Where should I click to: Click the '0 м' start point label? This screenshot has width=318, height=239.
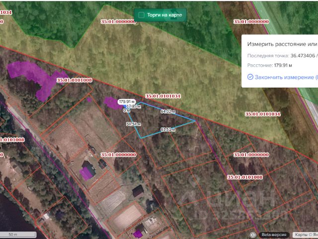[x=127, y=111]
